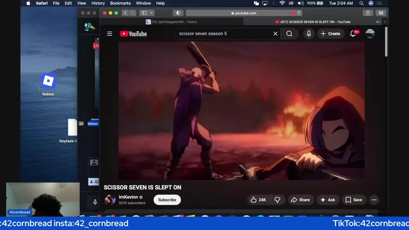This screenshot has height=230, width=409.
Task: Open more actions three-dot menu
Action: click(374, 200)
